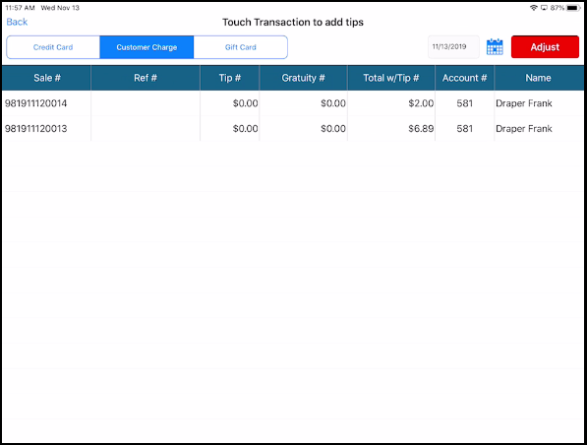Click the Gratuity # column header

303,78
